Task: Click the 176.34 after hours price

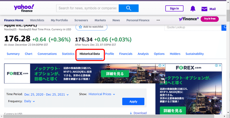Action: pos(84,39)
